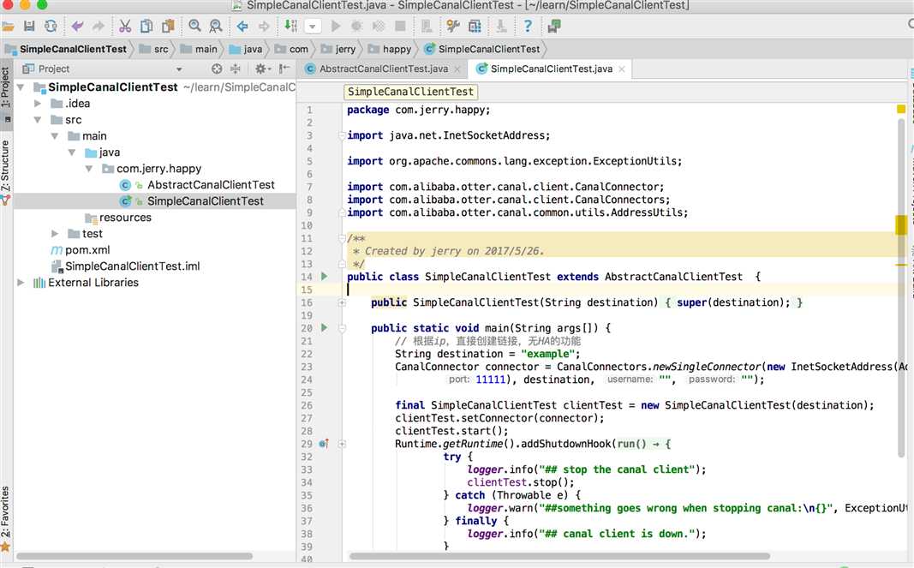Navigate Back with blue left arrow
The height and width of the screenshot is (568, 914).
click(242, 27)
